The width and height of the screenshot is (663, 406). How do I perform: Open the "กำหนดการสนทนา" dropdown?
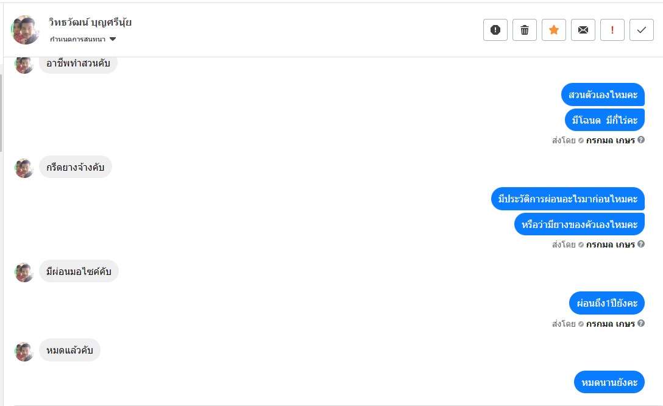click(x=83, y=40)
